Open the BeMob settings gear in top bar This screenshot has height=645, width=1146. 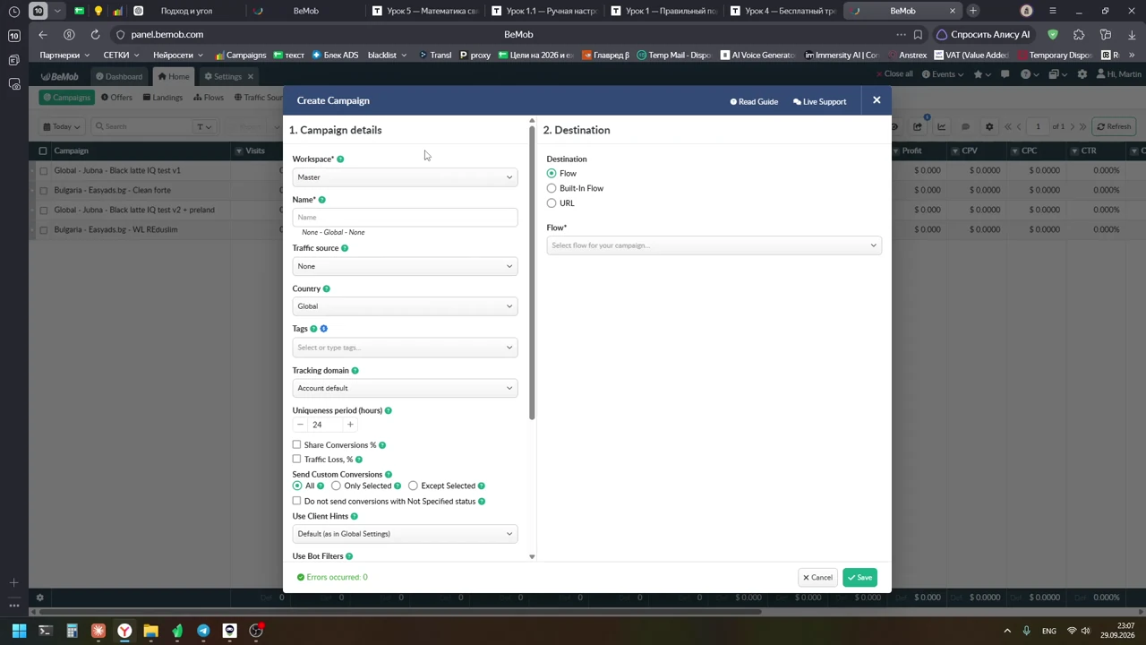1082,74
